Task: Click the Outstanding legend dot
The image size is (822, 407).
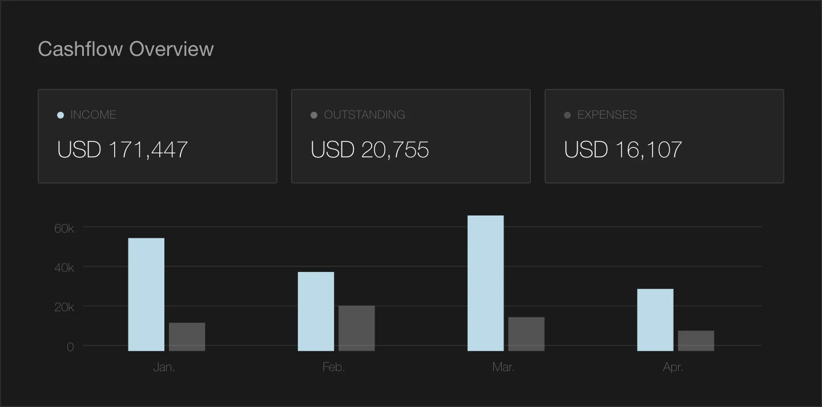Action: tap(314, 115)
